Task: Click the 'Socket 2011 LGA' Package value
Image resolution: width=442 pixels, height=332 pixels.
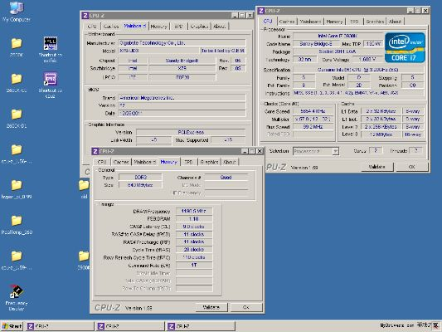Action: 338,51
